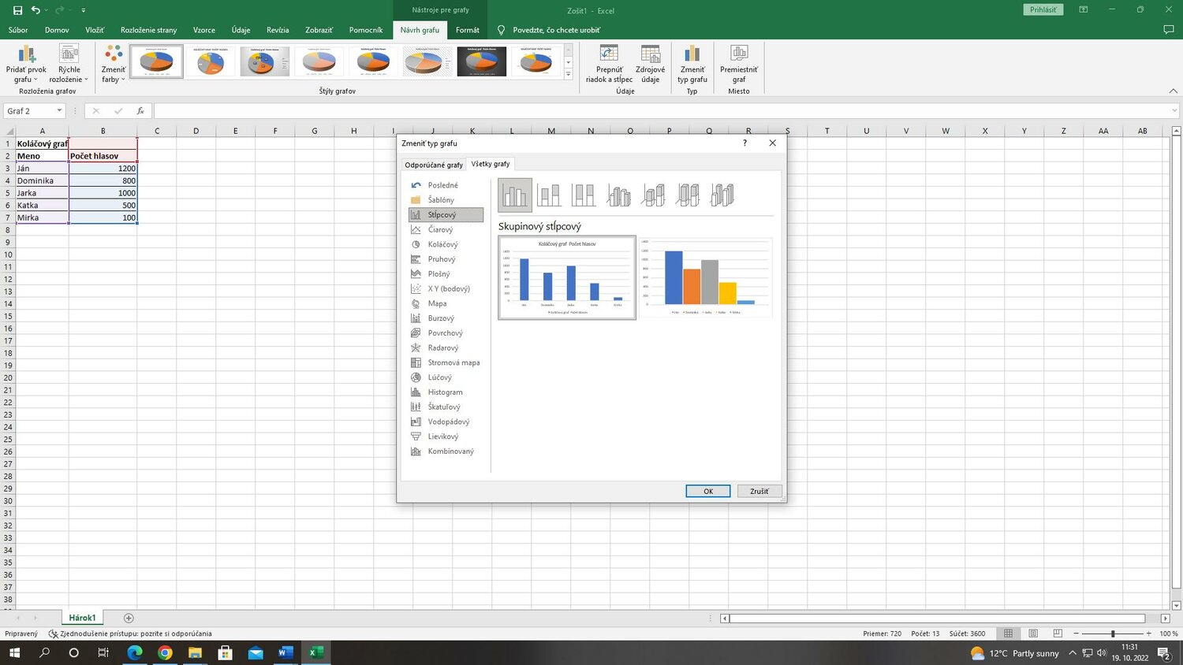Cancel dialog with Zrušiť button
Viewport: 1183px width, 665px height.
click(x=759, y=491)
